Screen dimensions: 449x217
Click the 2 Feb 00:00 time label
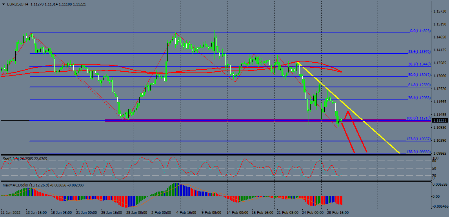162,213
